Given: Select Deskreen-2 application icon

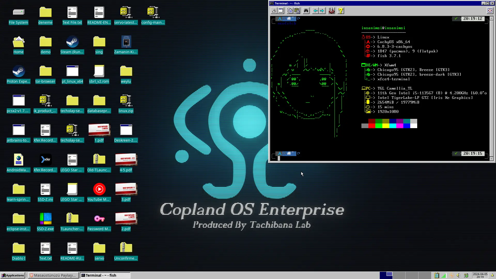Looking at the screenshot, I should pyautogui.click(x=126, y=134).
